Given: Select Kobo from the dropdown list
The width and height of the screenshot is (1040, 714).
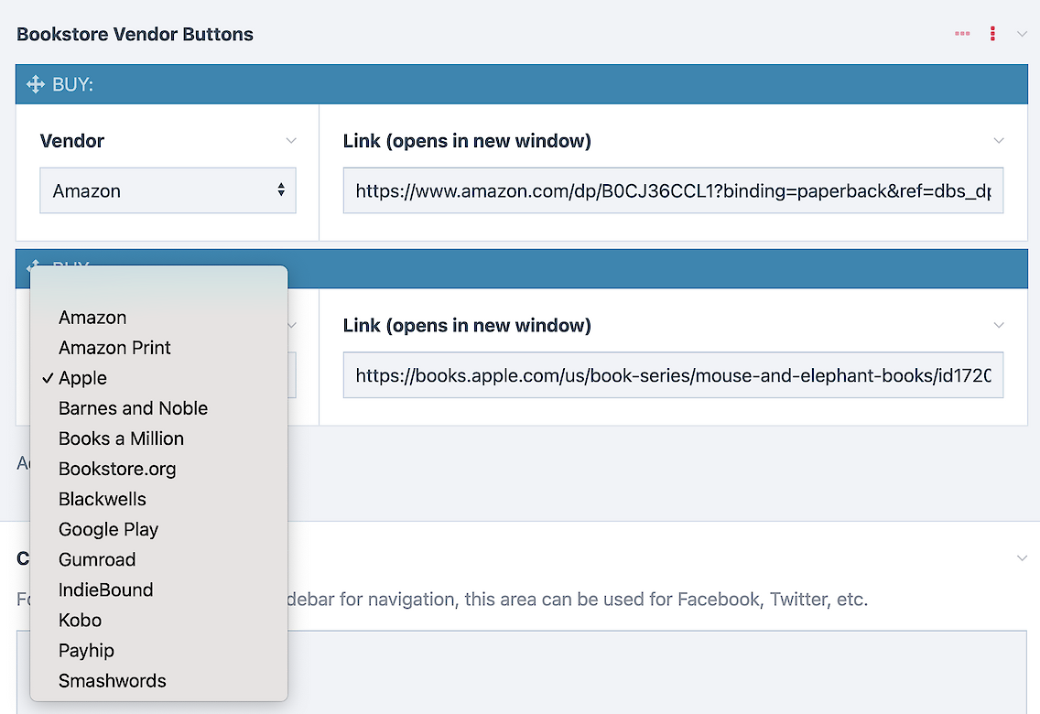Looking at the screenshot, I should [x=80, y=620].
